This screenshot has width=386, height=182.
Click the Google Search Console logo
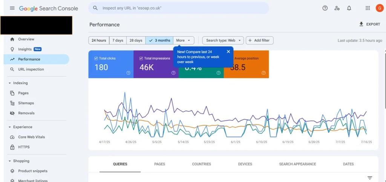[49, 8]
